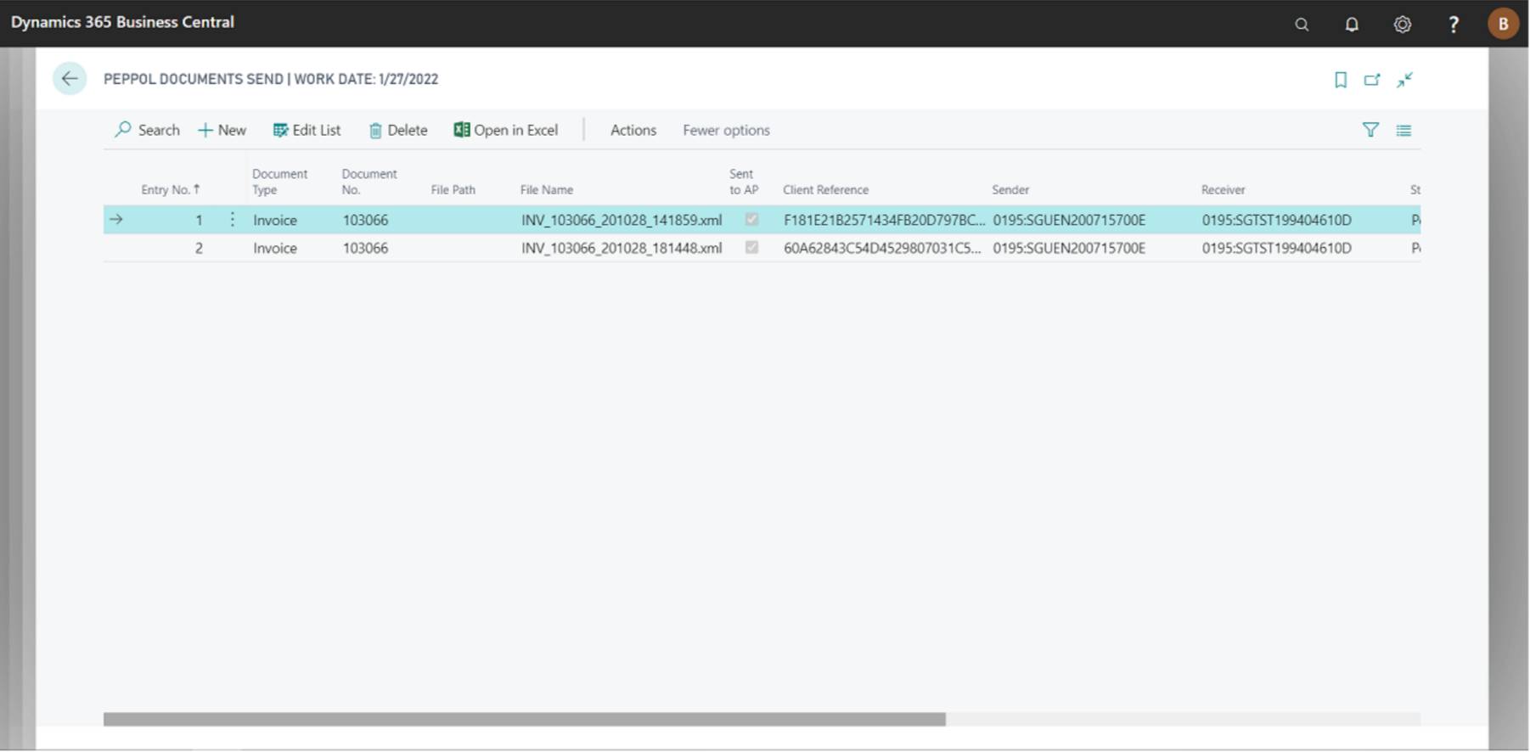
Task: Open page in new window icon
Action: click(1372, 80)
